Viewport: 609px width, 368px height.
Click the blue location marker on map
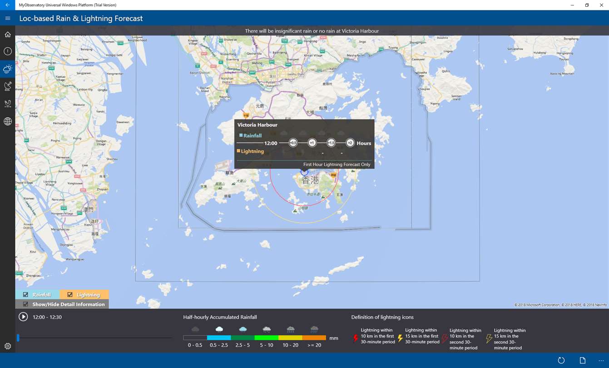[x=304, y=172]
